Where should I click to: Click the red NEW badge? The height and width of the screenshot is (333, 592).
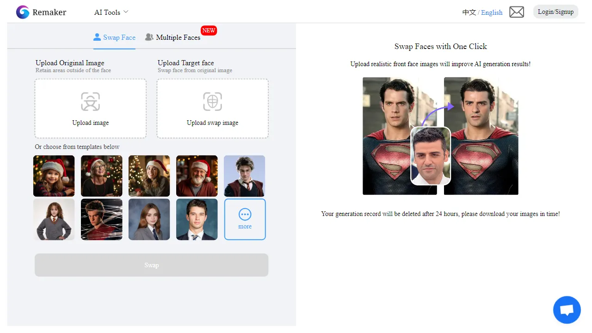click(209, 31)
